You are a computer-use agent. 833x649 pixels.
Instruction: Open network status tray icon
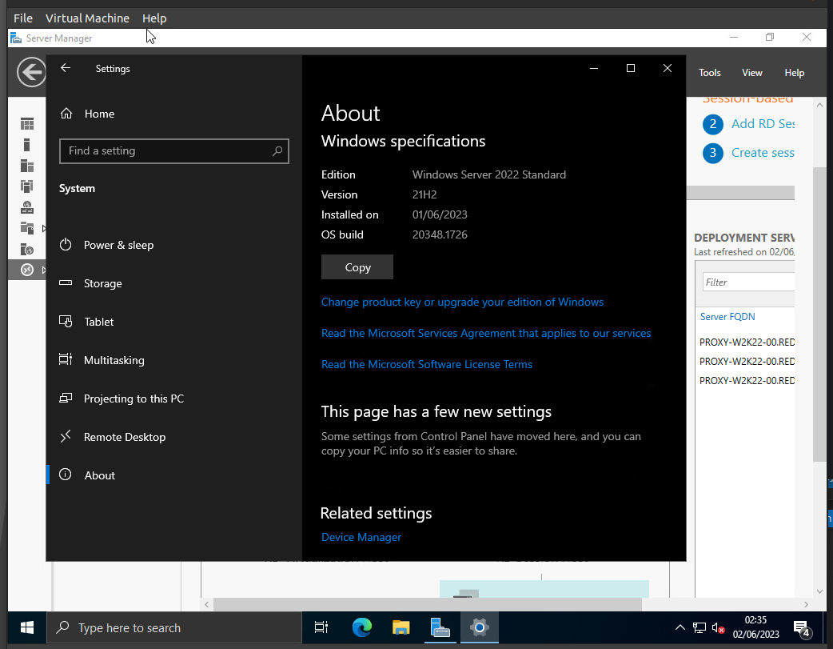tap(699, 628)
